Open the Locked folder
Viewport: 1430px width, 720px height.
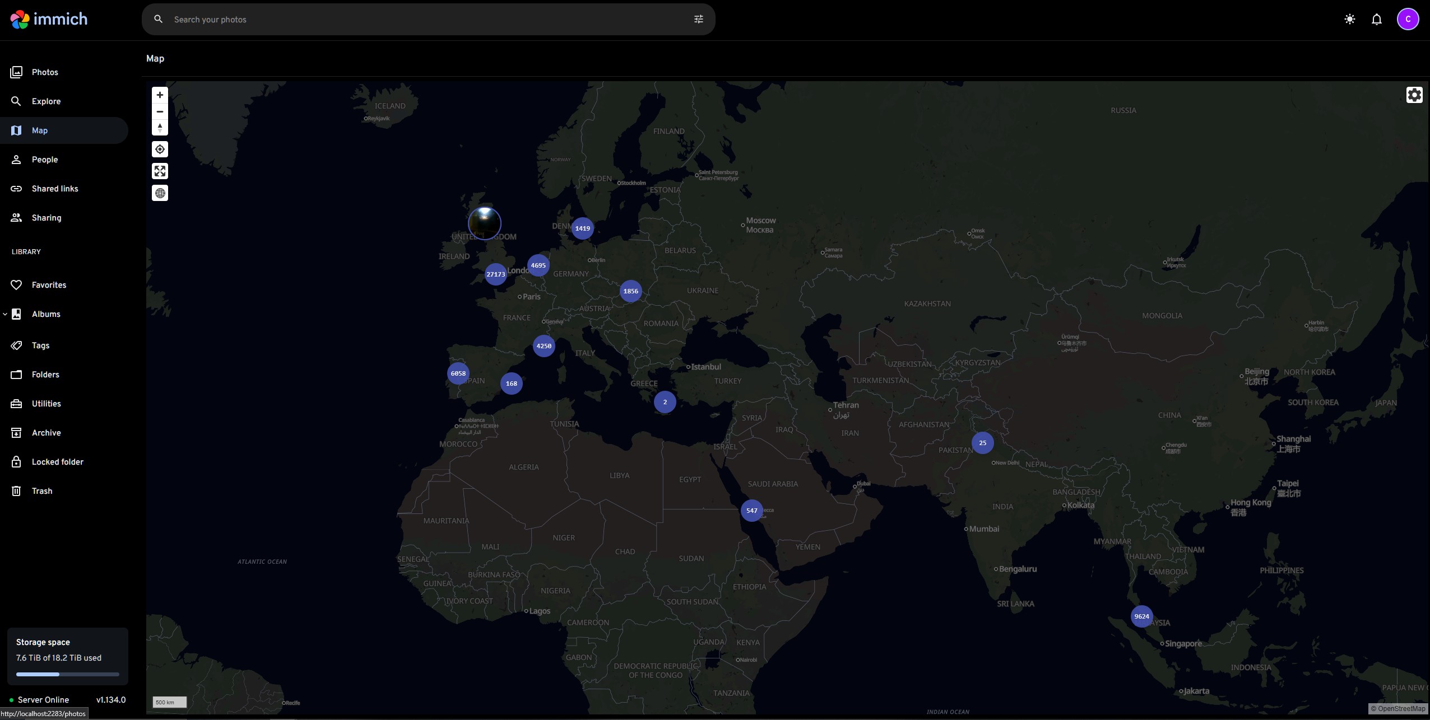pos(57,462)
